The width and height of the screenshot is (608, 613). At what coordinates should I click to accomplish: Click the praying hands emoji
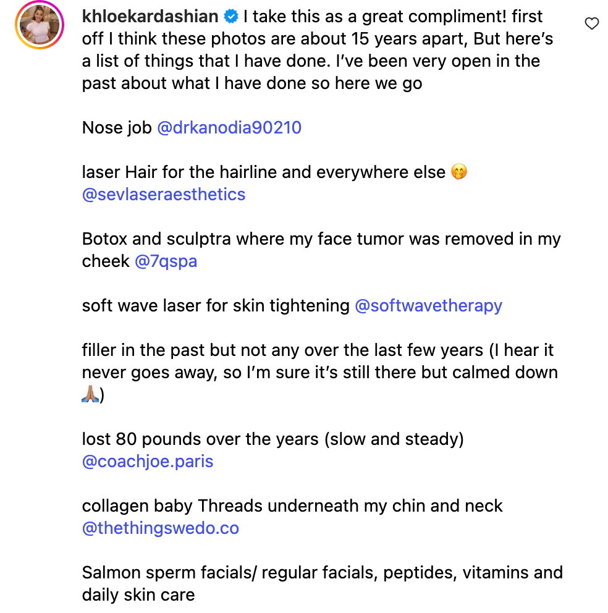click(90, 395)
